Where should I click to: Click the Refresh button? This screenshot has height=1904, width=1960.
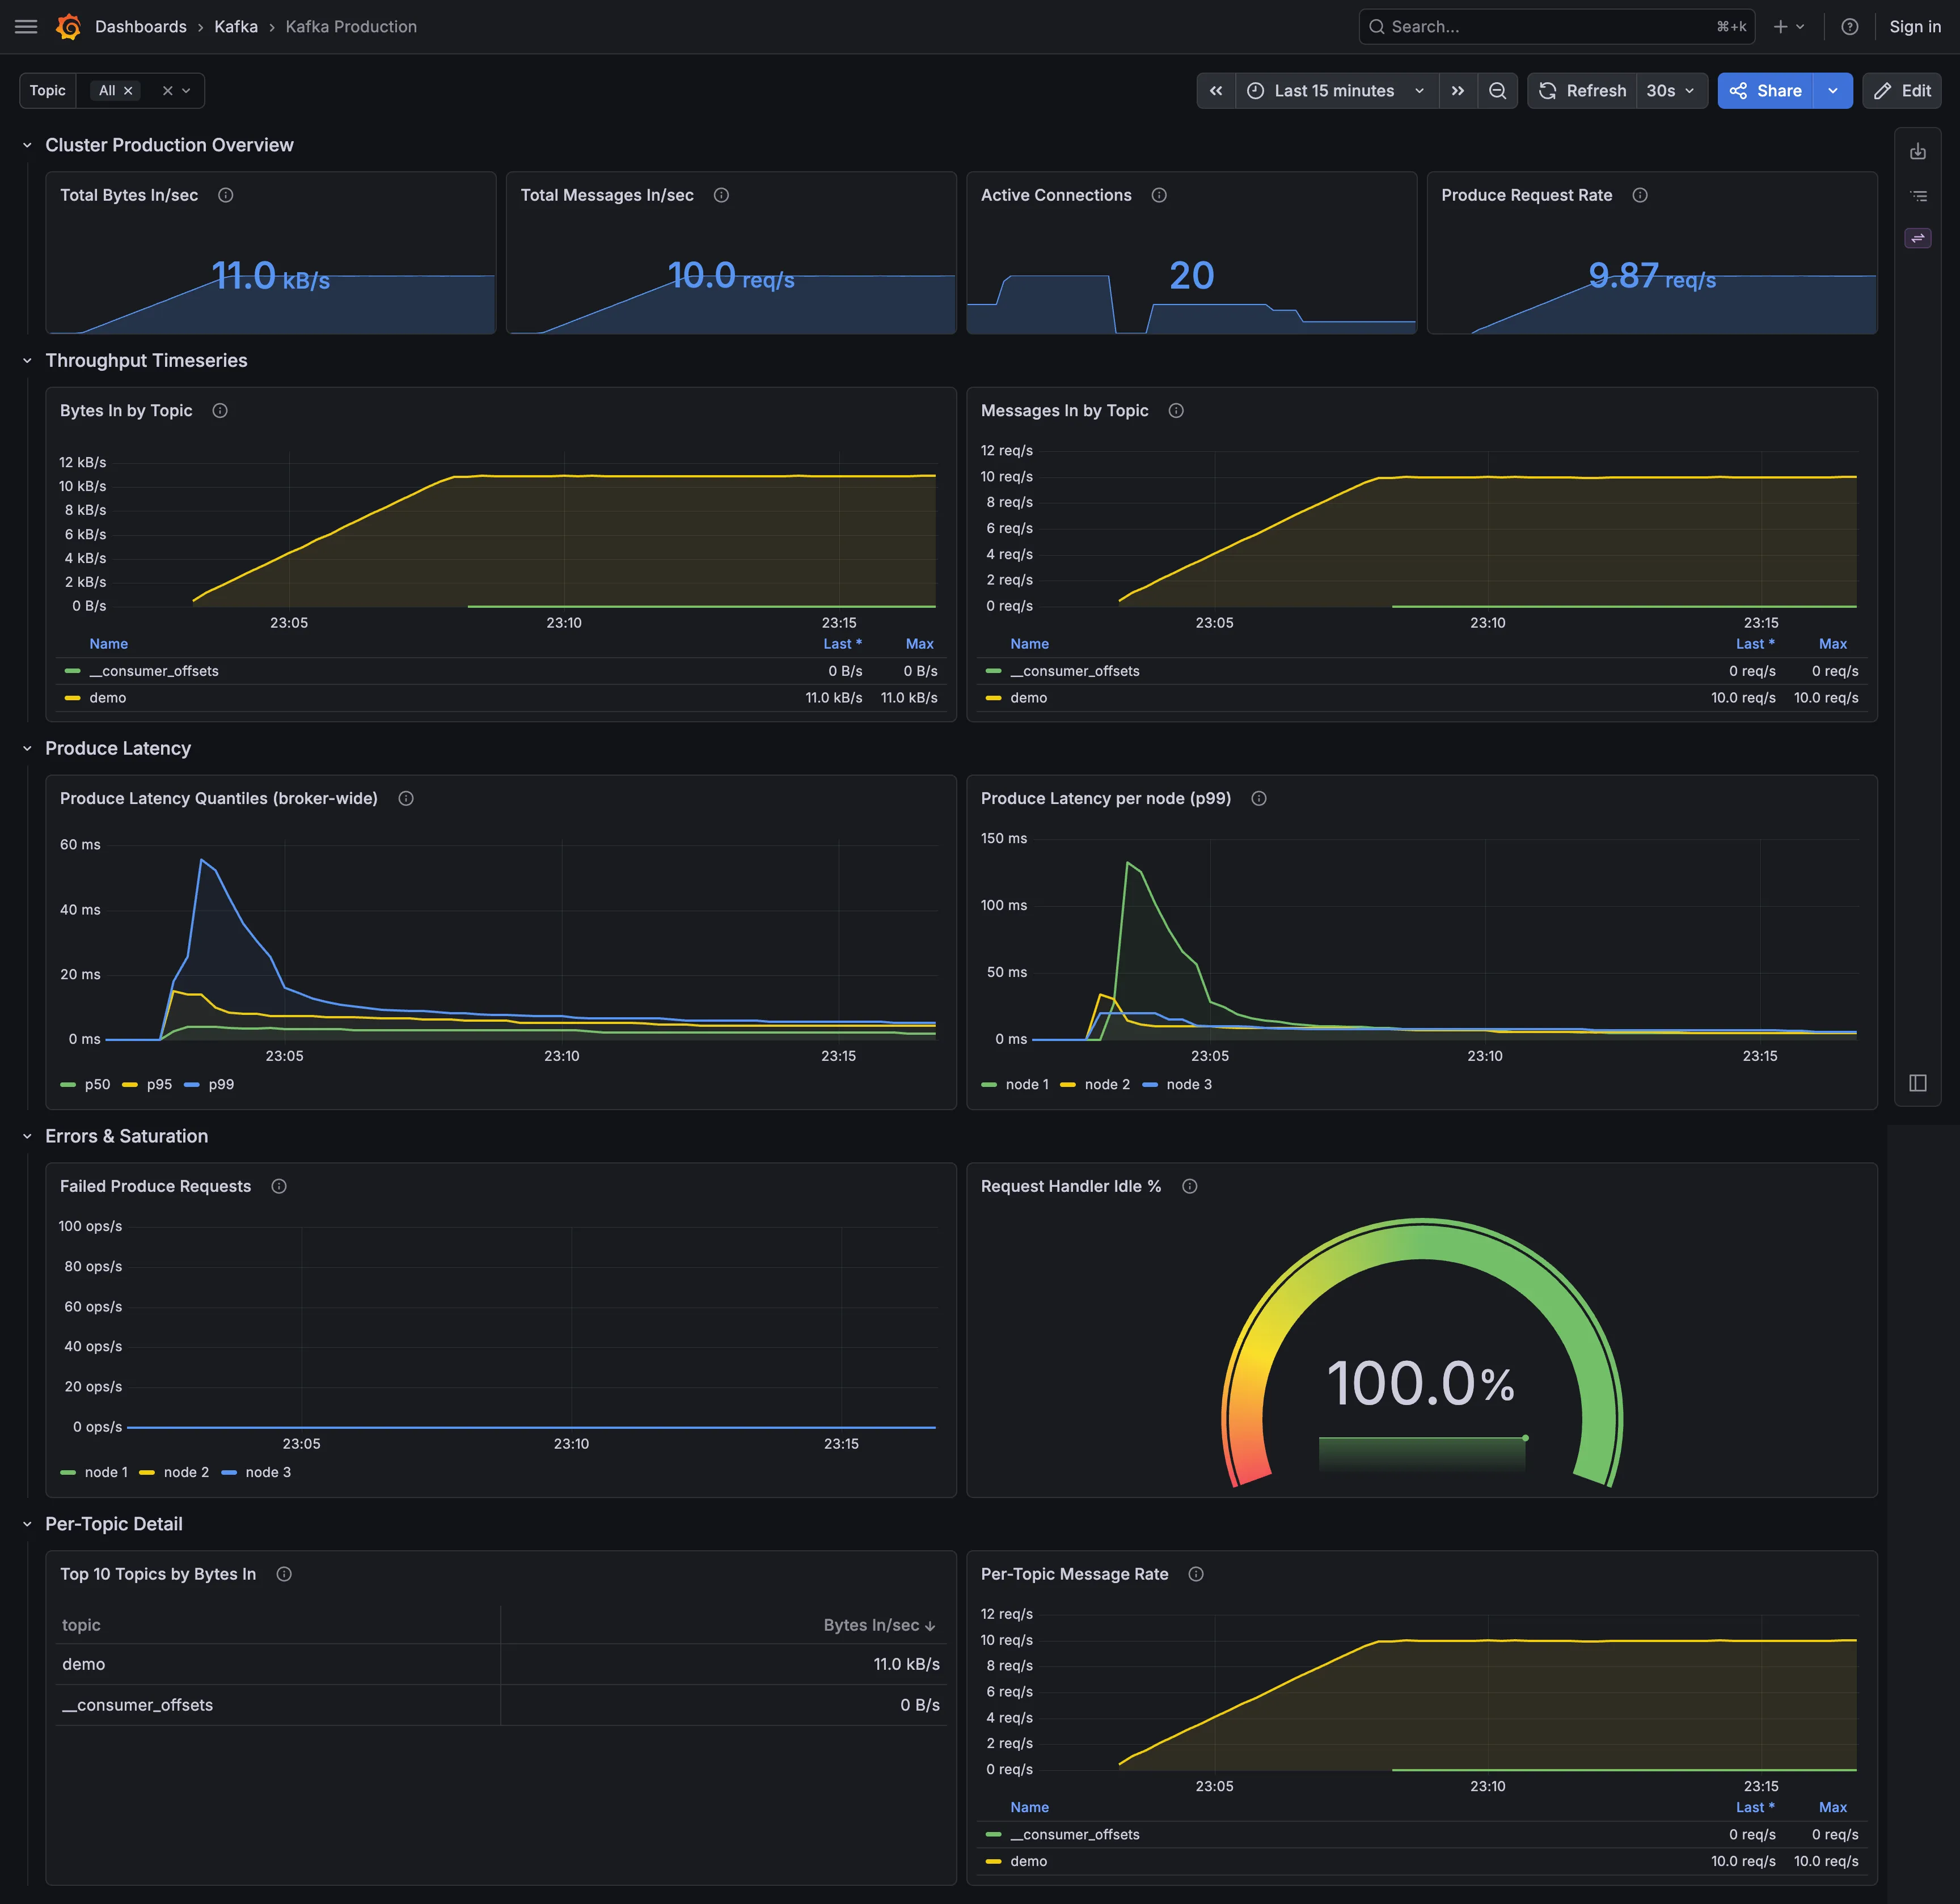click(x=1582, y=91)
